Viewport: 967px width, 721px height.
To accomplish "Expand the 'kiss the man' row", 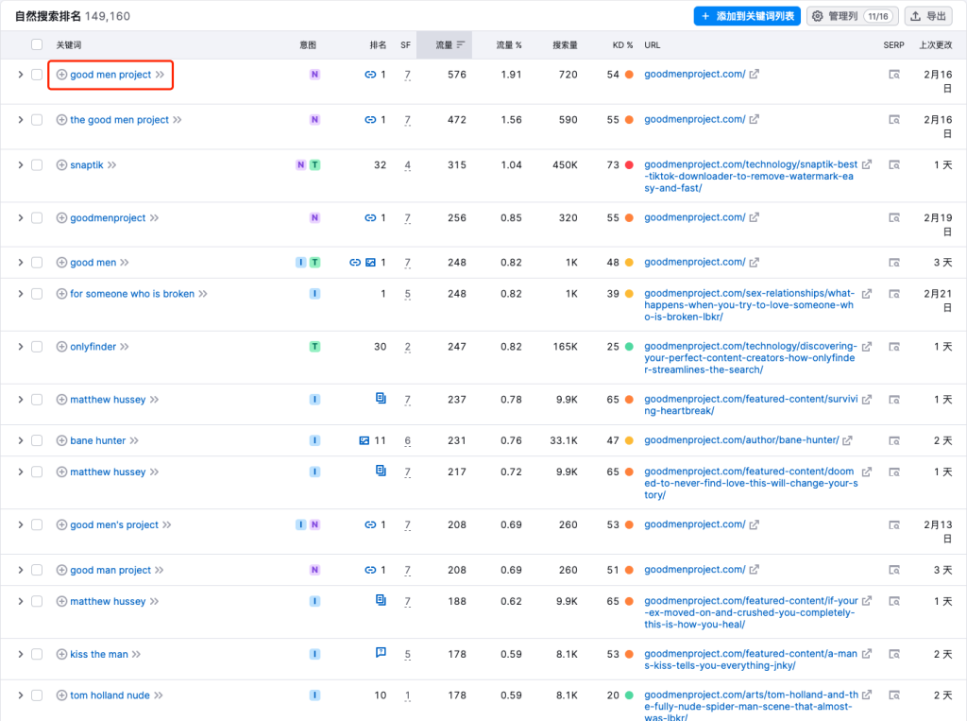I will tap(21, 654).
